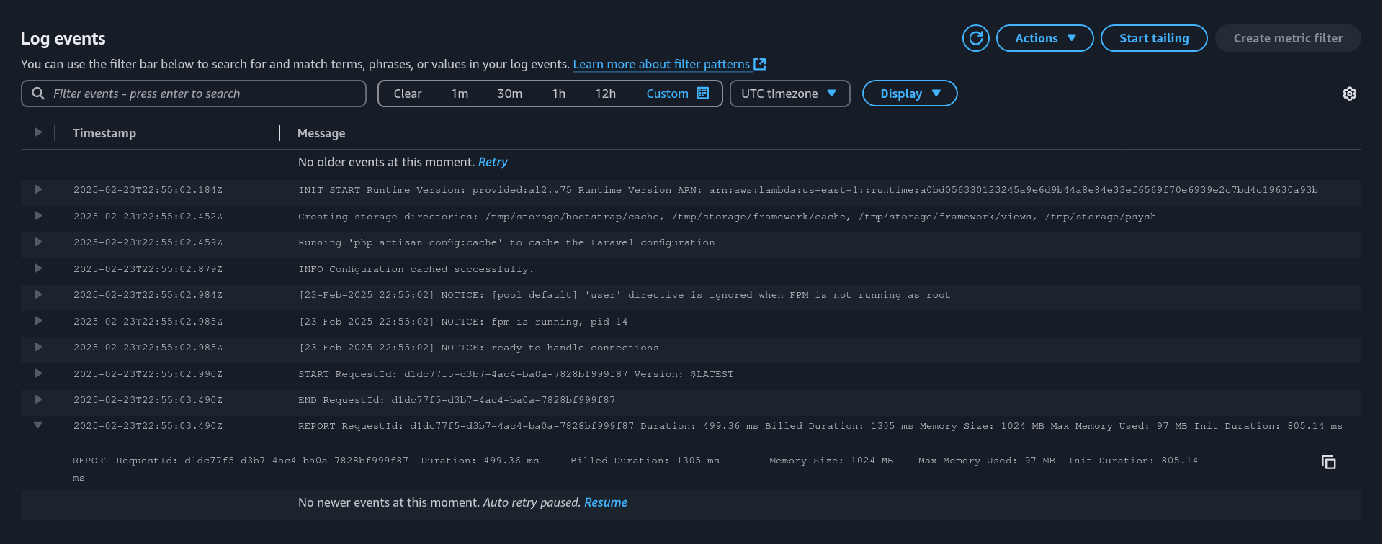1383x544 pixels.
Task: Click Resume auto retry link
Action: coord(606,502)
